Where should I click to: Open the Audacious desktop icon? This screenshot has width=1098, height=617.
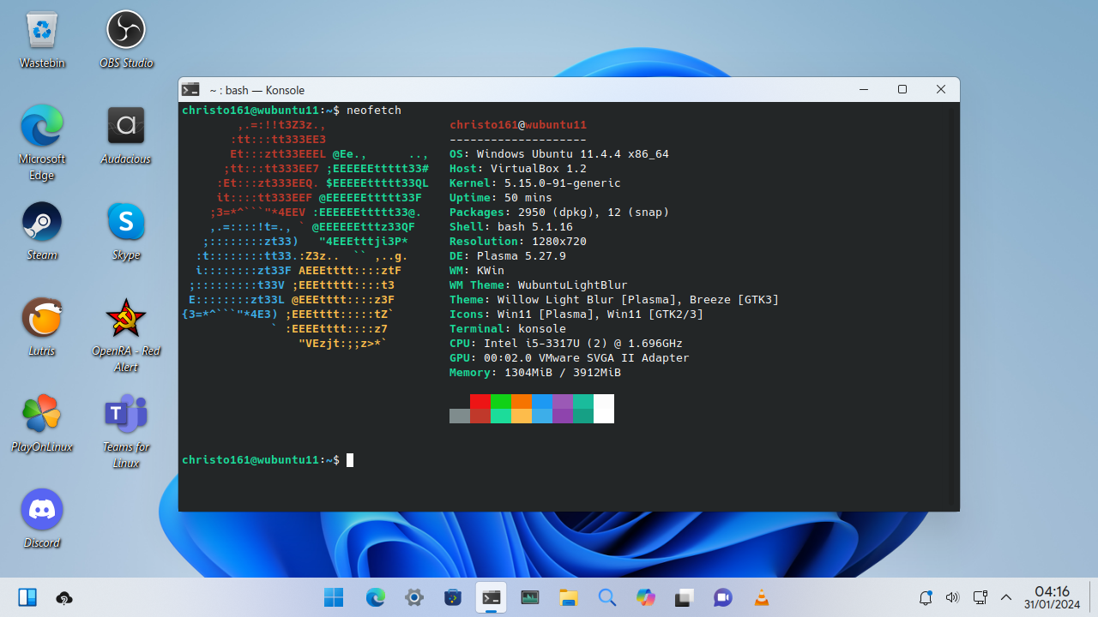(x=126, y=135)
